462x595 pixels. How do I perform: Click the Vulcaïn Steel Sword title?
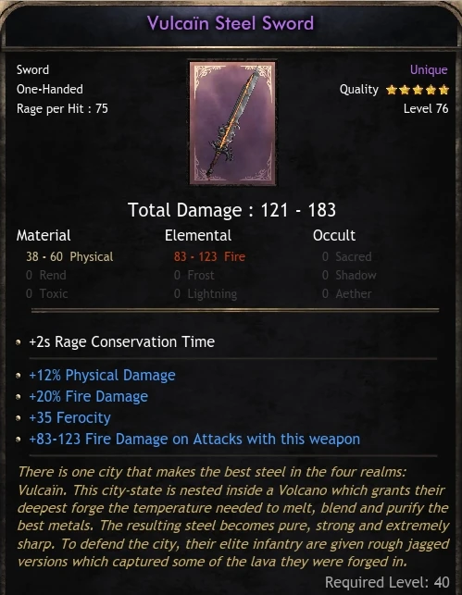pos(231,23)
